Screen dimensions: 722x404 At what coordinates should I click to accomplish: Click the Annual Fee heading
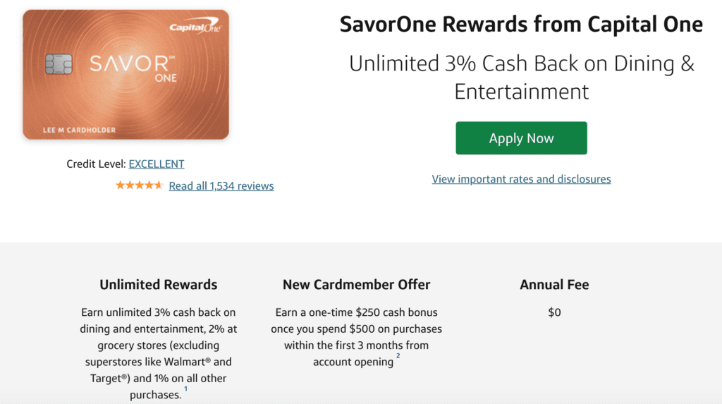click(x=554, y=285)
